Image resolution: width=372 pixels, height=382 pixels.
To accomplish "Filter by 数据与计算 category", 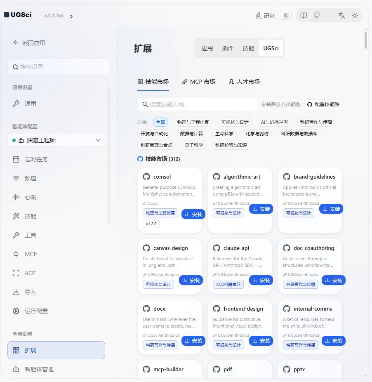I will (191, 134).
